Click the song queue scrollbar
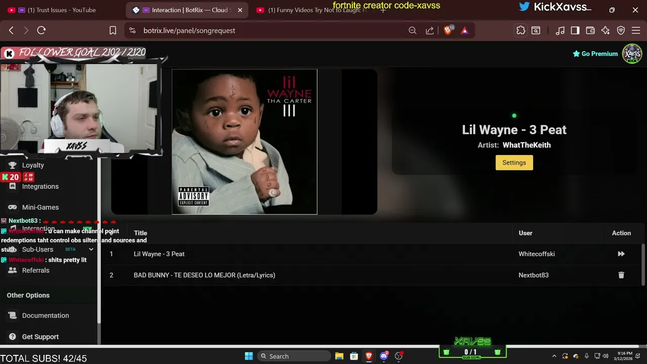Viewport: 647px width, 364px height. click(x=643, y=264)
